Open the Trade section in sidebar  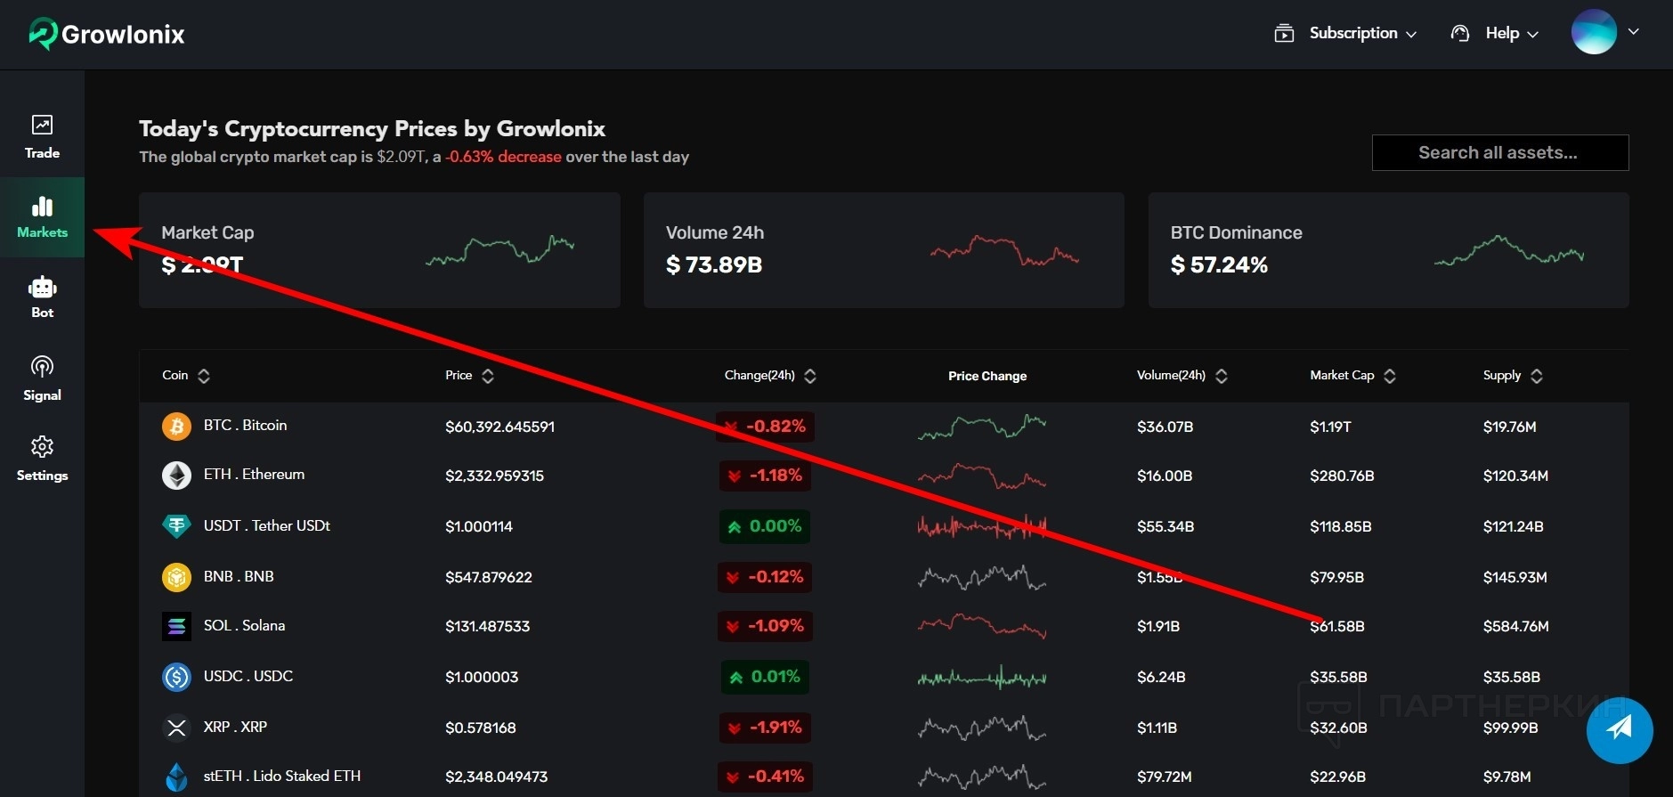[x=42, y=136]
